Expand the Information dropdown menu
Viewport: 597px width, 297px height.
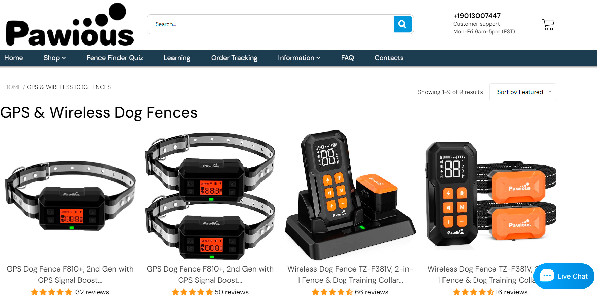(299, 58)
